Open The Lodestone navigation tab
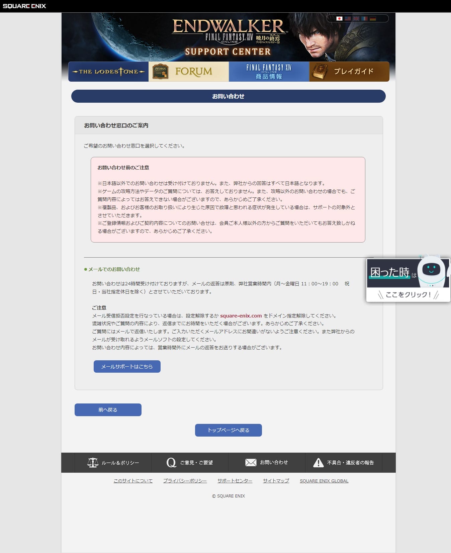451x553 pixels. (108, 72)
